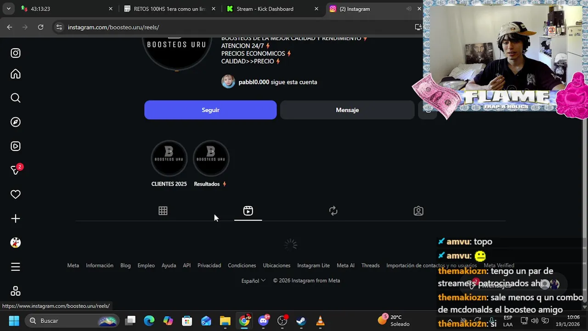Open pabbl0.000 follower profile link

pyautogui.click(x=254, y=82)
